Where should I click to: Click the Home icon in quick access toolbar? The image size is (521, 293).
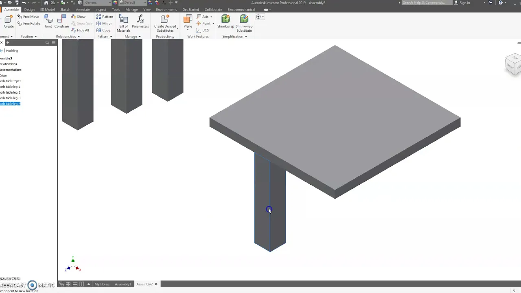pos(46,3)
